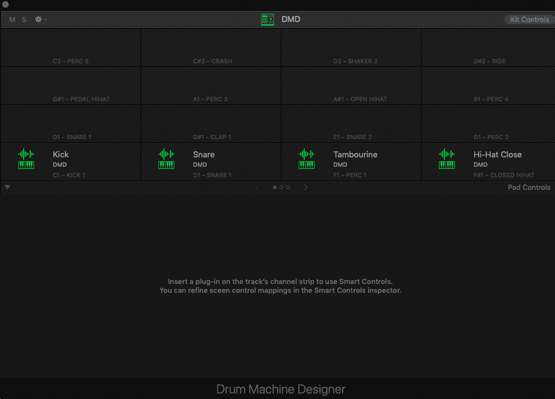The height and width of the screenshot is (399, 555).
Task: Click the Tambourine pad waveform icon
Action: [x=307, y=154]
